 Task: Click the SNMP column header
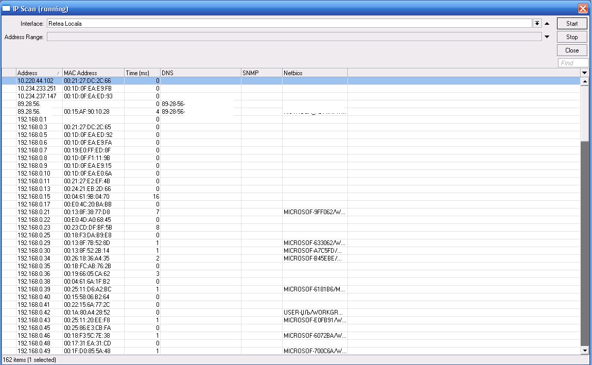pos(261,73)
